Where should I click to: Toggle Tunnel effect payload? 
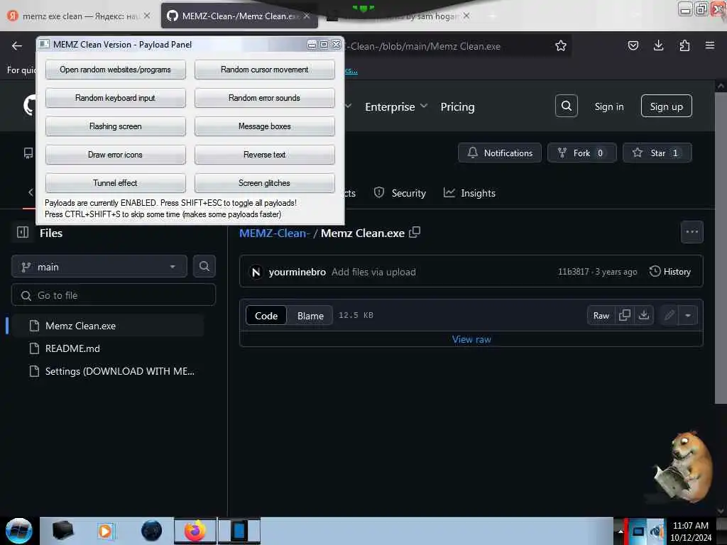(116, 182)
